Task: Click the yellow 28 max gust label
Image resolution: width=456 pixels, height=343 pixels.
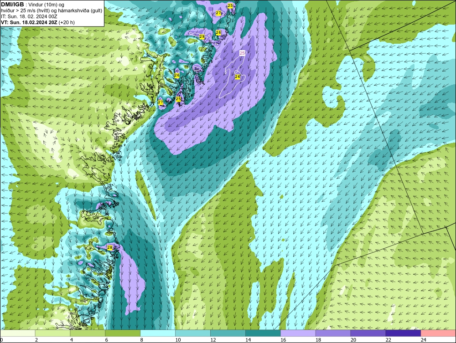Action: click(109, 247)
